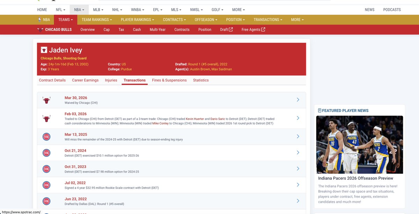
Task: Open the NFL dropdown menu
Action: click(x=60, y=10)
